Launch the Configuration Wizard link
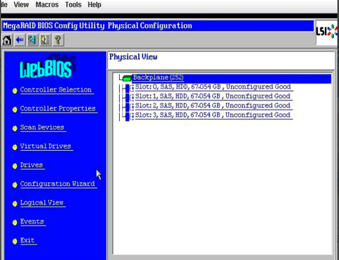Image resolution: width=339 pixels, height=260 pixels. pos(58,184)
